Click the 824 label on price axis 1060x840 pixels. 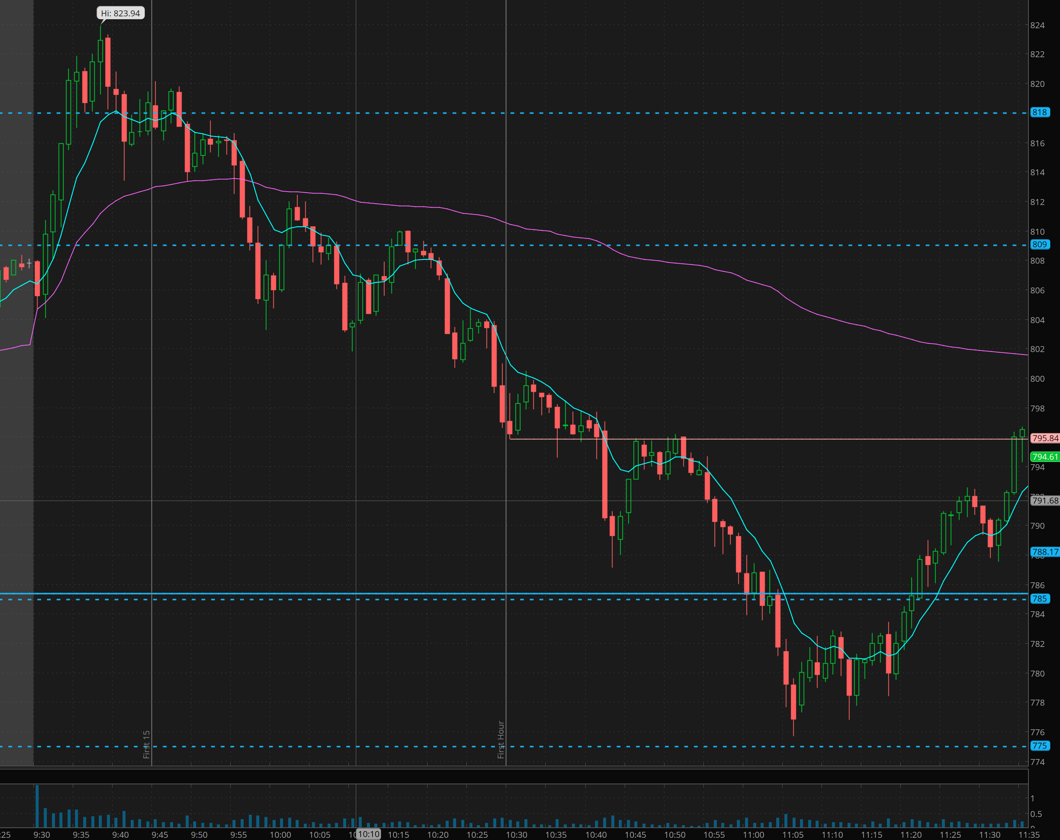1037,25
